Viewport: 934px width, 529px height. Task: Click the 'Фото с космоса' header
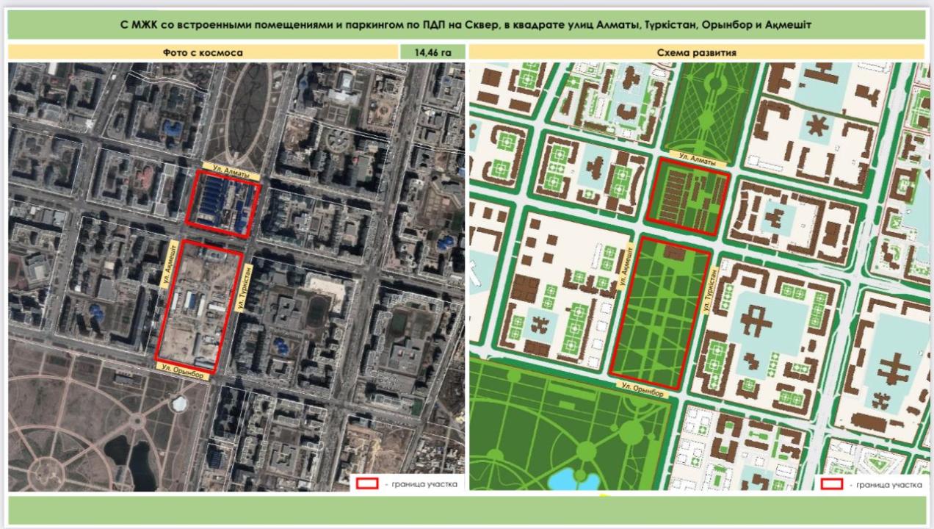(x=203, y=52)
